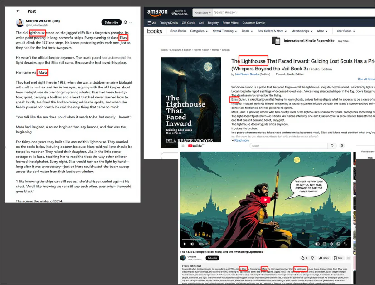The height and width of the screenshot is (285, 375).
Task: Open the Amazon All hamburger menu
Action: (x=151, y=23)
